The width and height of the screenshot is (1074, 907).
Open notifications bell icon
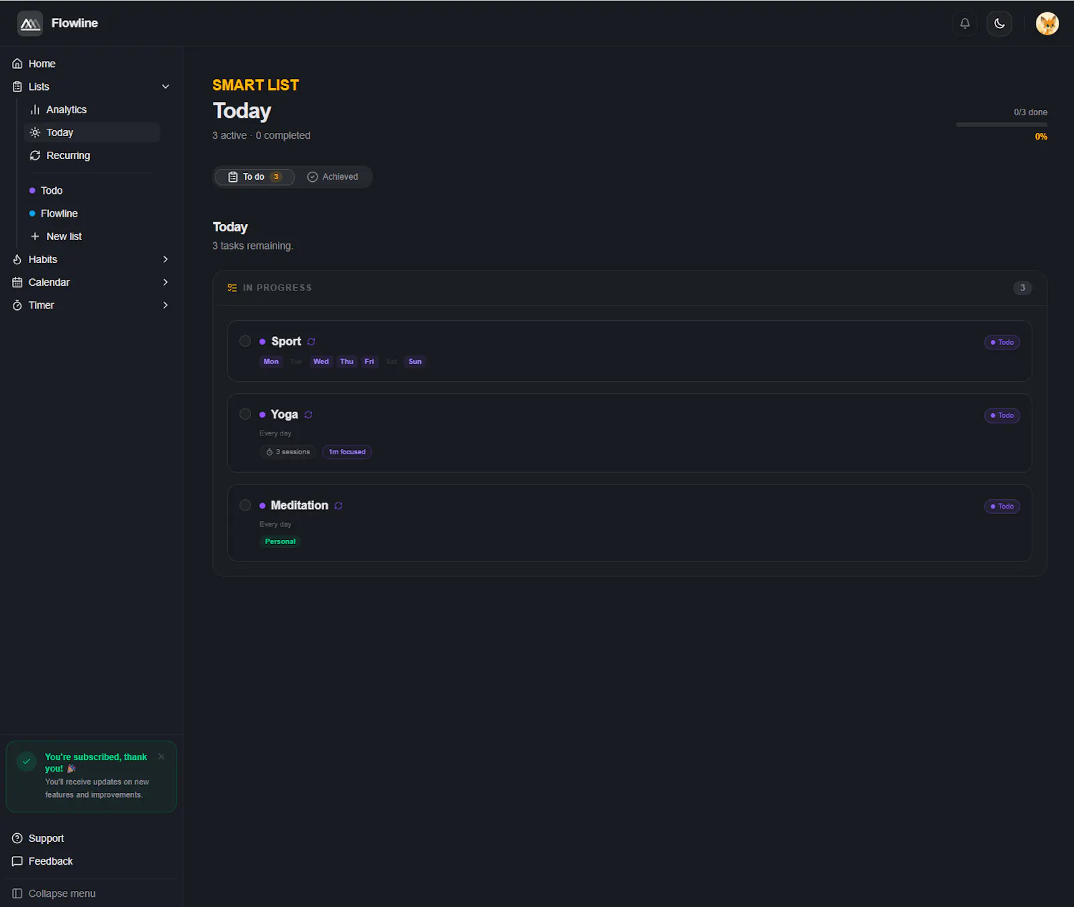pyautogui.click(x=965, y=23)
